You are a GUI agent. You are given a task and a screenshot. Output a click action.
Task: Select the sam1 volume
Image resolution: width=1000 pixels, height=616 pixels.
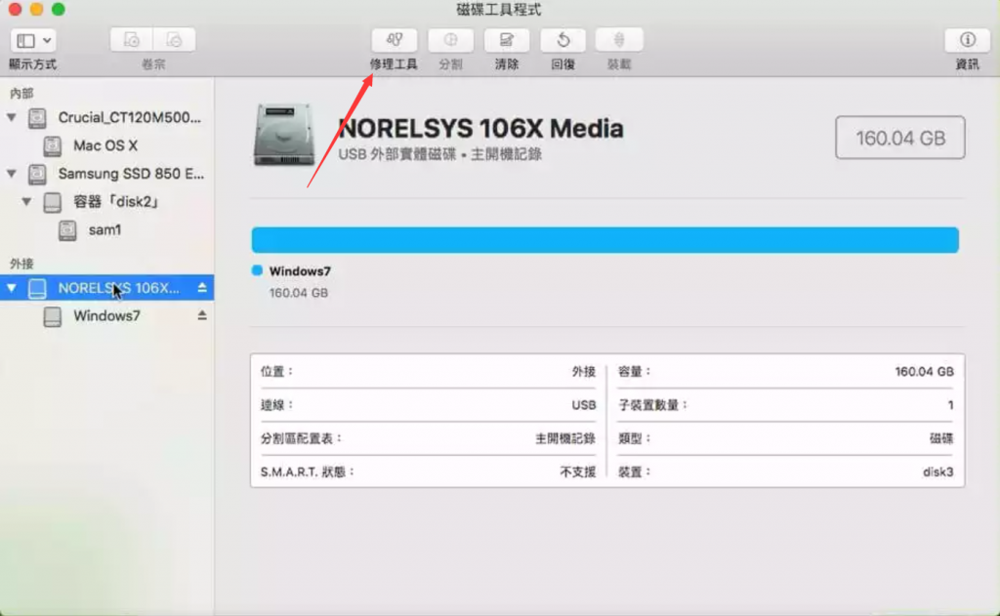[105, 229]
